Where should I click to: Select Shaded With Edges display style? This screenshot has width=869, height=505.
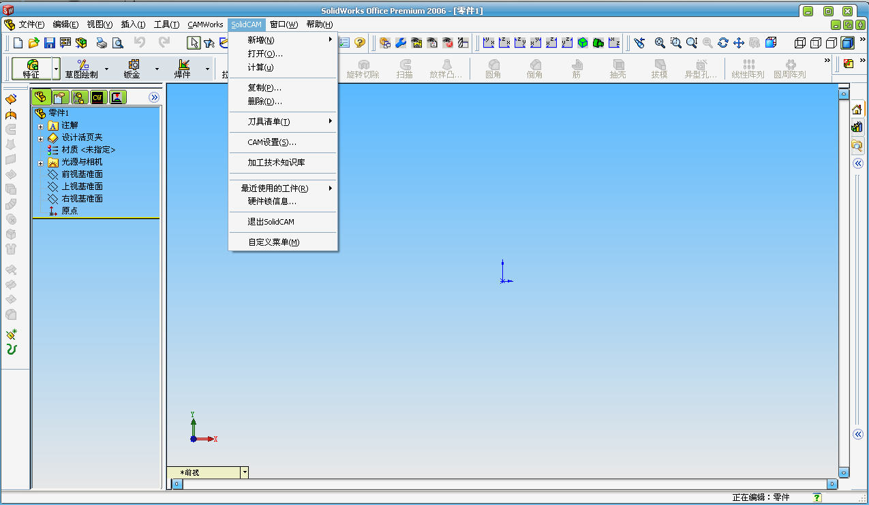pyautogui.click(x=848, y=43)
